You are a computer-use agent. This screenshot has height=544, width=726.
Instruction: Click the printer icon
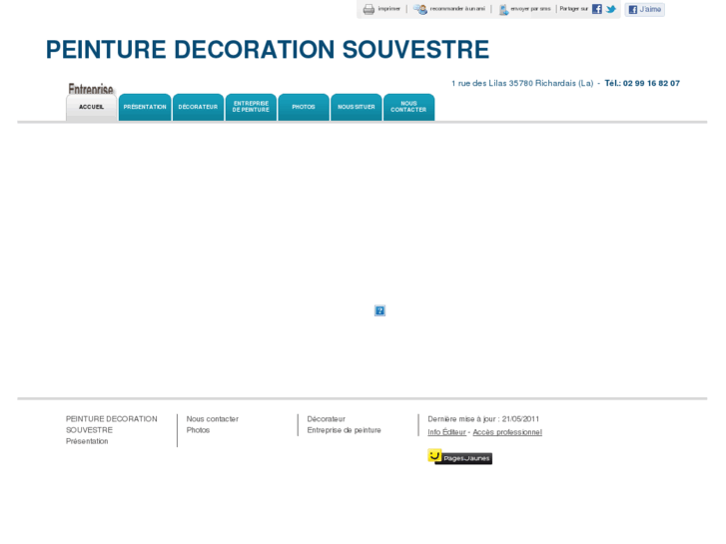pos(368,9)
